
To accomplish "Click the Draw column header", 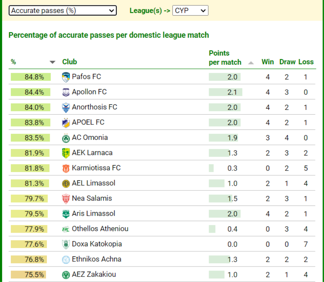I will click(287, 62).
